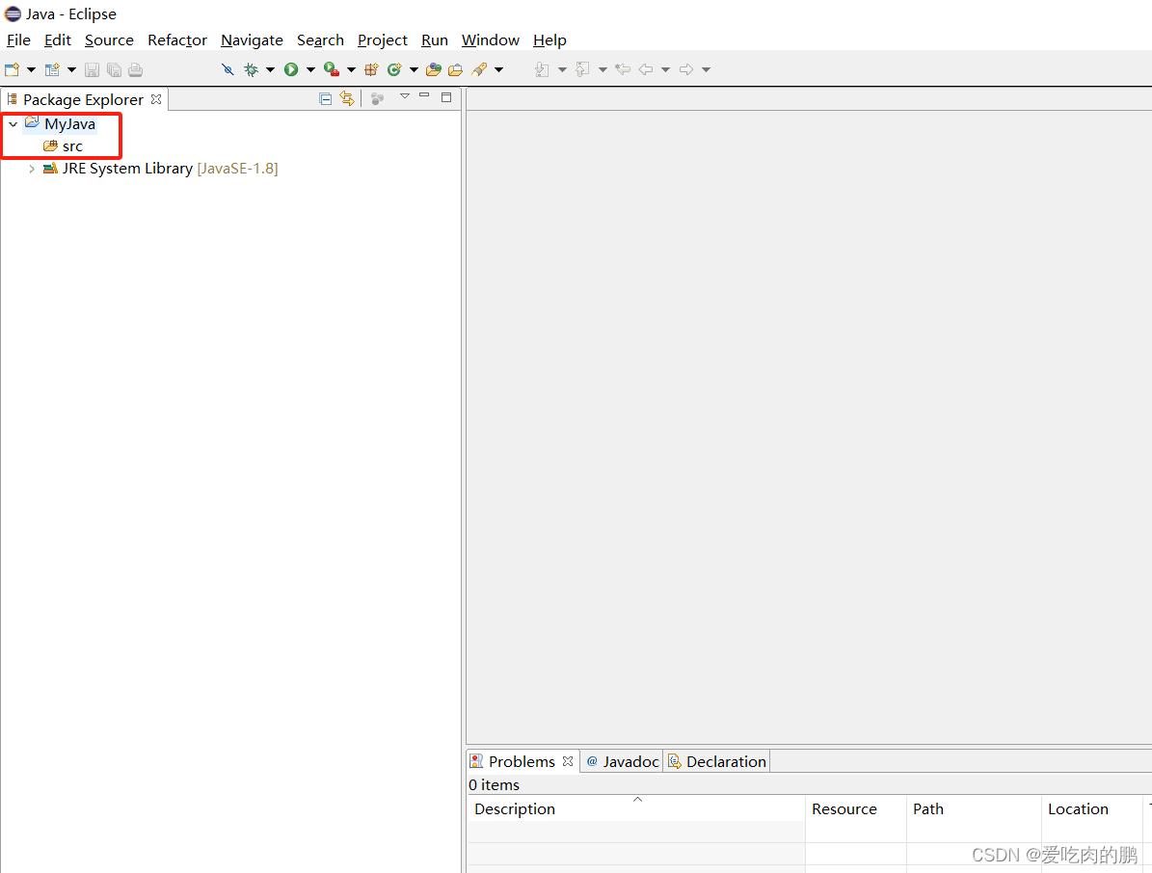1152x873 pixels.
Task: Sort by the Location column header
Action: click(x=1092, y=809)
